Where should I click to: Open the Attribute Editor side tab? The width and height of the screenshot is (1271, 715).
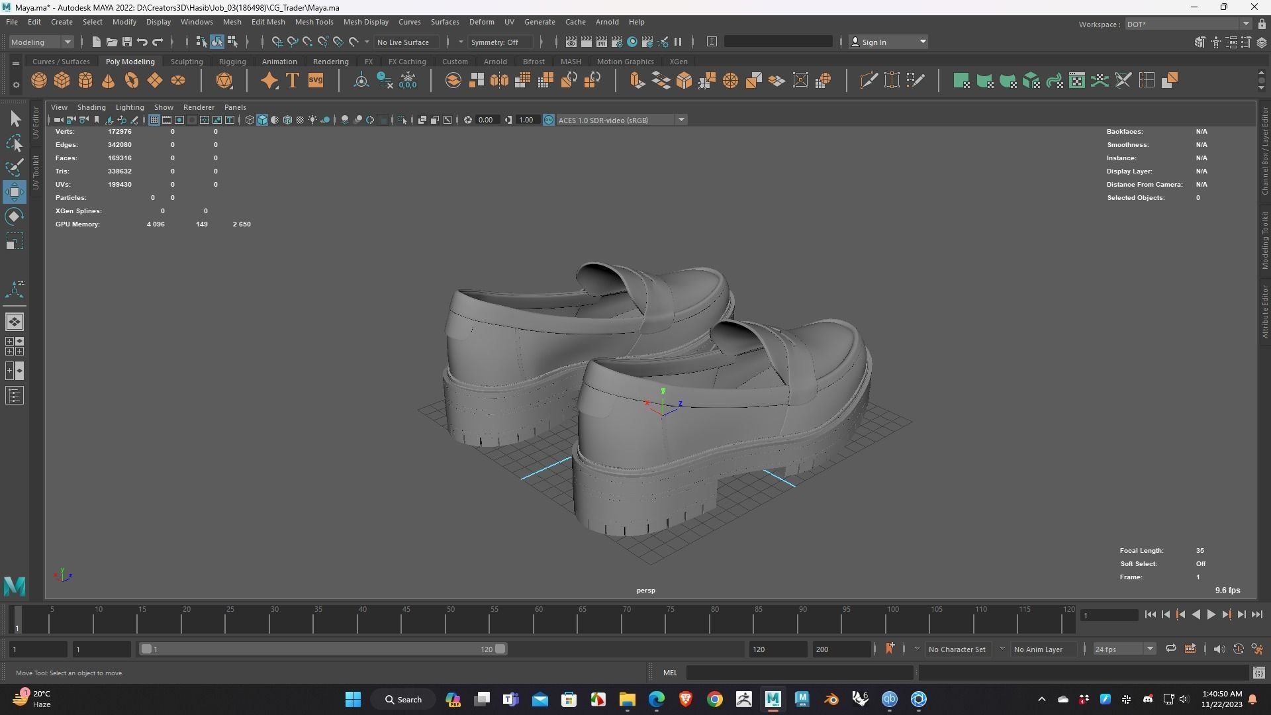pyautogui.click(x=1264, y=311)
